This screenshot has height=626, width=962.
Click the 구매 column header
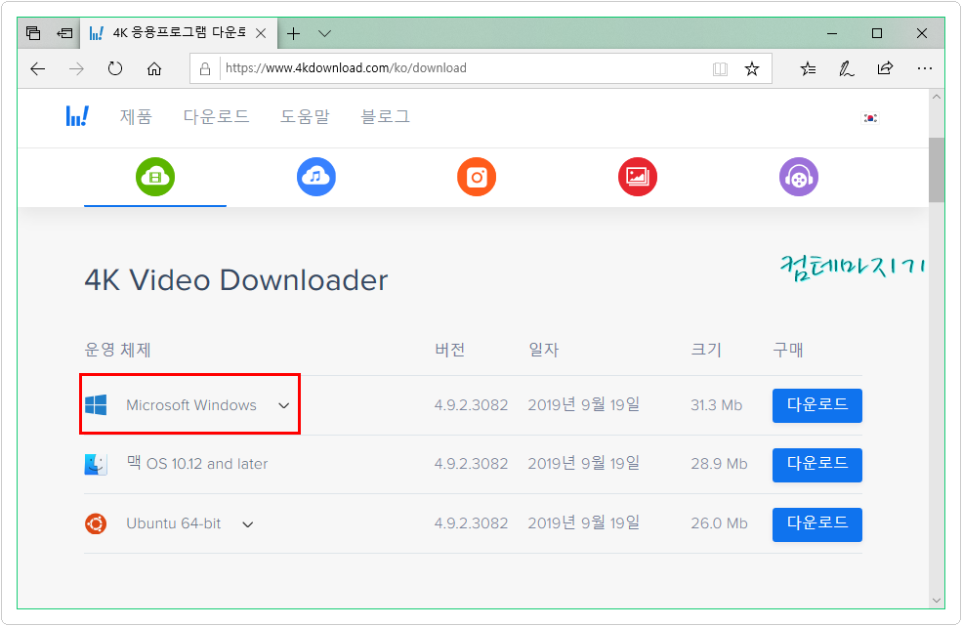click(x=788, y=350)
